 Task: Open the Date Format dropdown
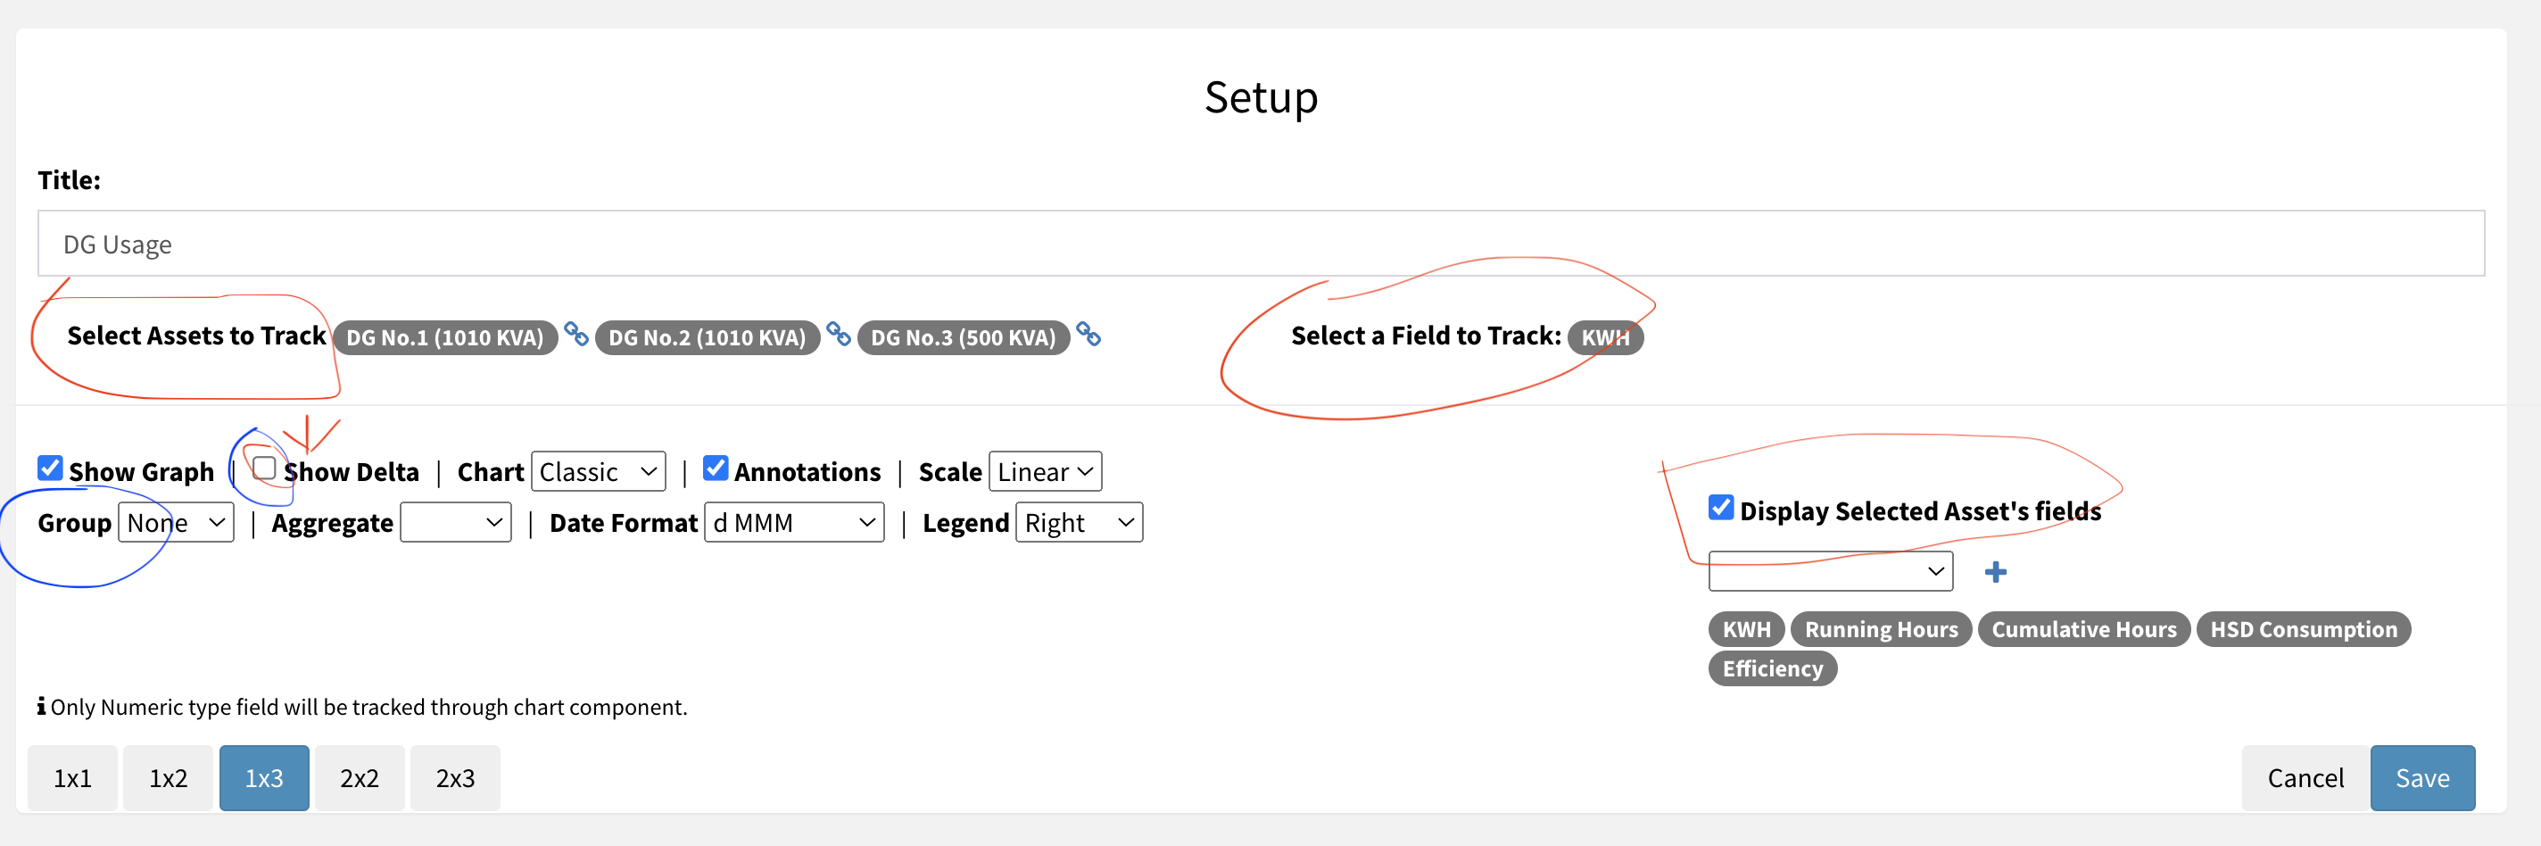793,522
